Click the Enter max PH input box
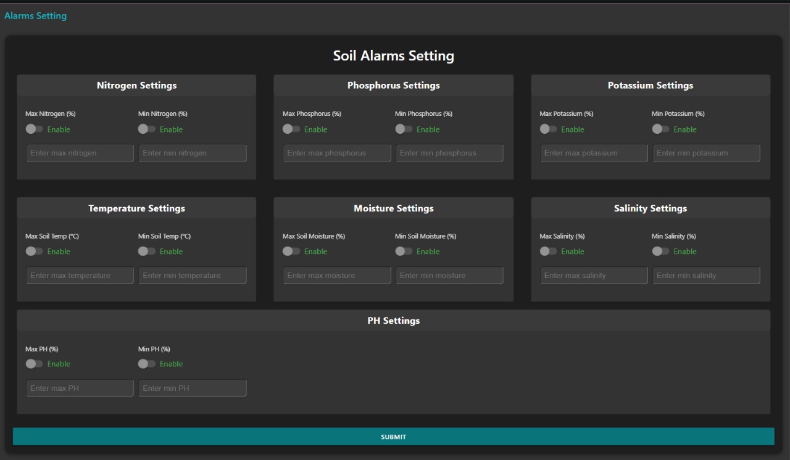 (x=80, y=388)
